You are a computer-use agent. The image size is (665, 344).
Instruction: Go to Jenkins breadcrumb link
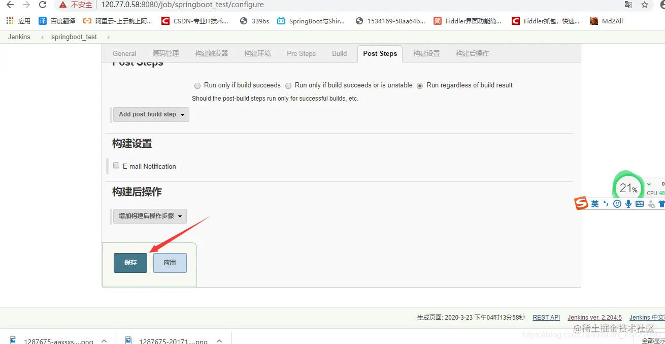(x=19, y=37)
